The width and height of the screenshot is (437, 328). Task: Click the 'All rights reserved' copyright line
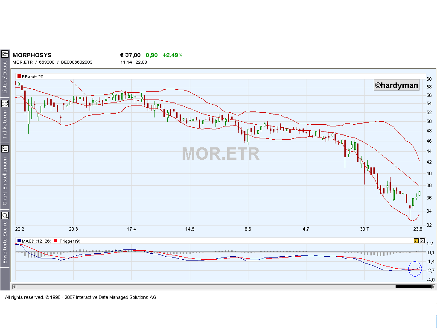pos(81,297)
